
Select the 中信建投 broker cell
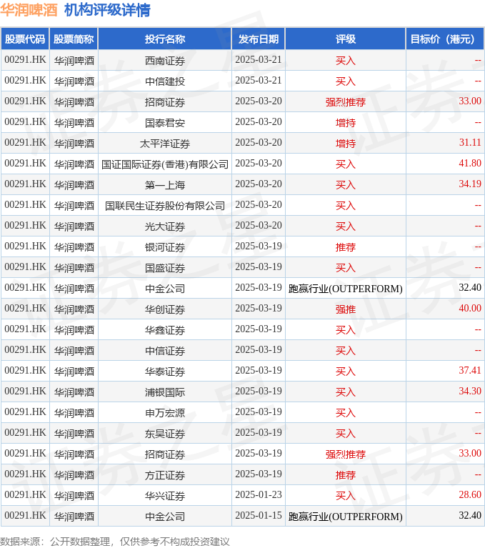tap(165, 81)
